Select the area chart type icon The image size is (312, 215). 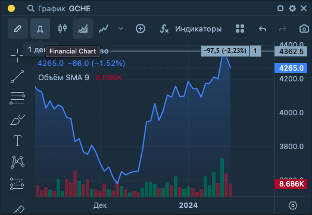[x=83, y=29]
